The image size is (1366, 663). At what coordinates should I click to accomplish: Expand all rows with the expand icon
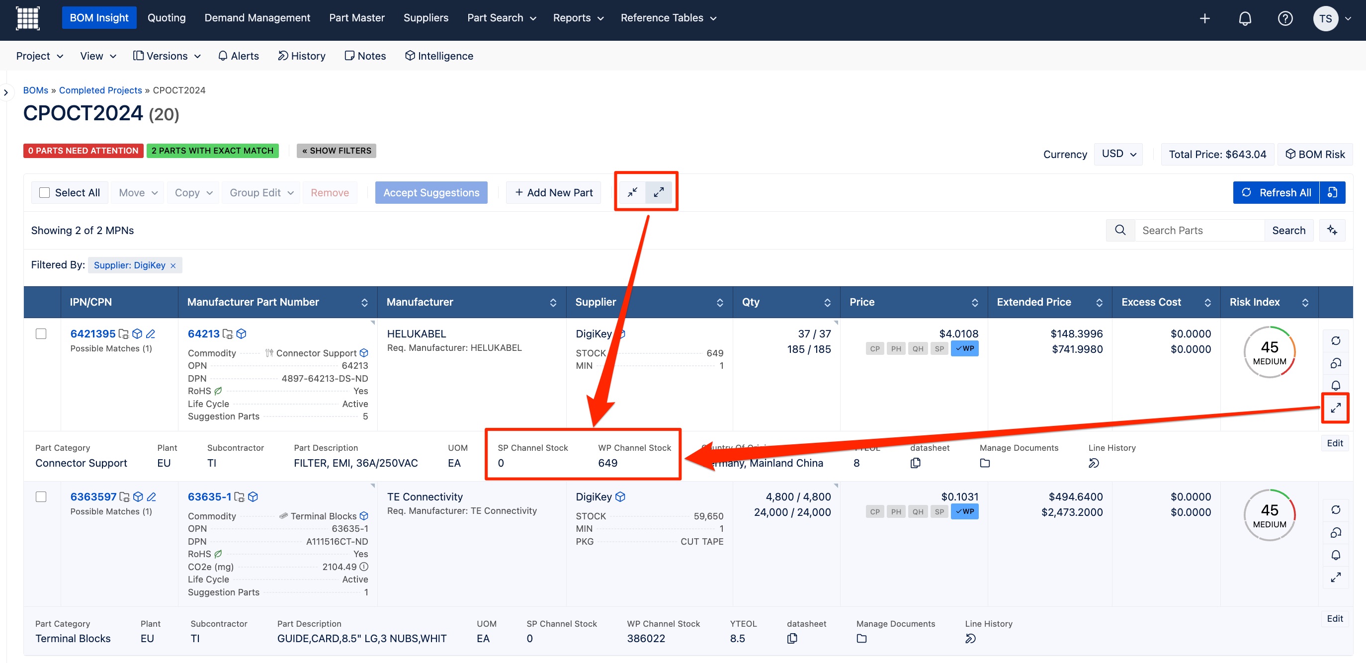pyautogui.click(x=659, y=192)
